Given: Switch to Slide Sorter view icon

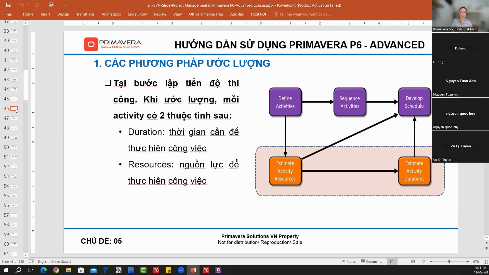Looking at the screenshot, I should [403, 261].
